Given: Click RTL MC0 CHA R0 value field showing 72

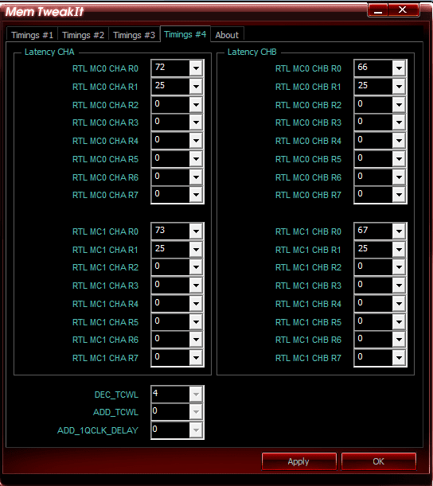Looking at the screenshot, I should pyautogui.click(x=170, y=68).
